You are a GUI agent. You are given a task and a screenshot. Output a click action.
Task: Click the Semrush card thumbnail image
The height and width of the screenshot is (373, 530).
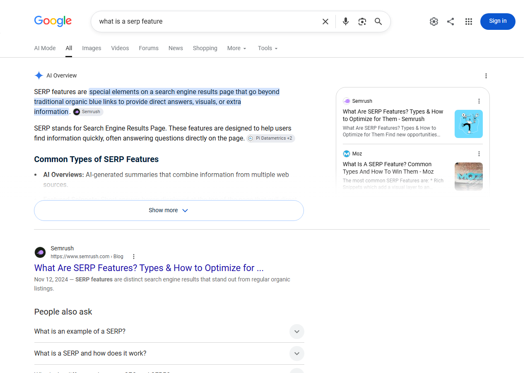[x=469, y=124]
